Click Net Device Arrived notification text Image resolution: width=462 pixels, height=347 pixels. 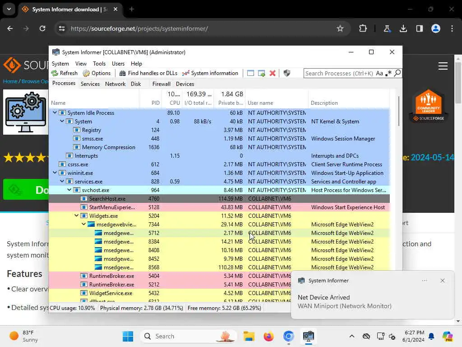(323, 297)
